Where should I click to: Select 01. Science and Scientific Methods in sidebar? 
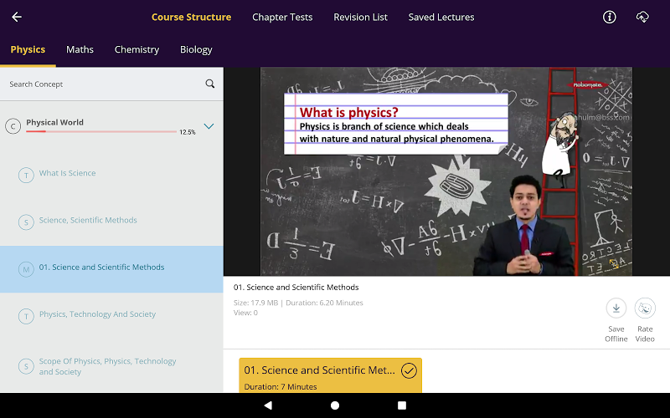pyautogui.click(x=111, y=269)
